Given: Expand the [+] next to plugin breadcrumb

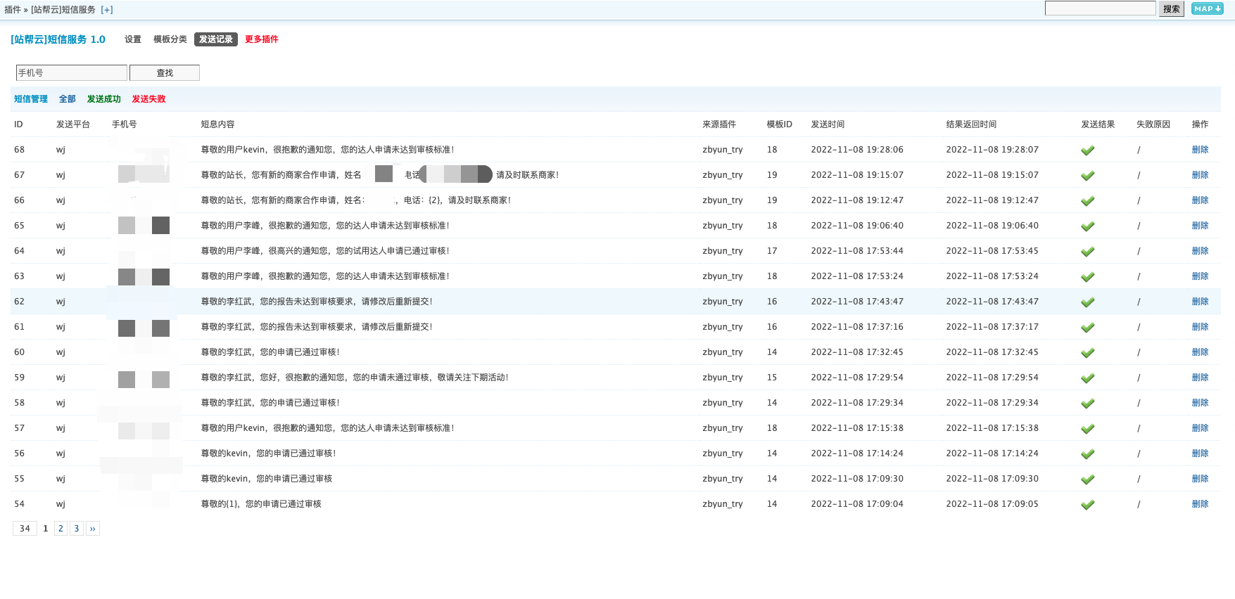Looking at the screenshot, I should pos(106,10).
